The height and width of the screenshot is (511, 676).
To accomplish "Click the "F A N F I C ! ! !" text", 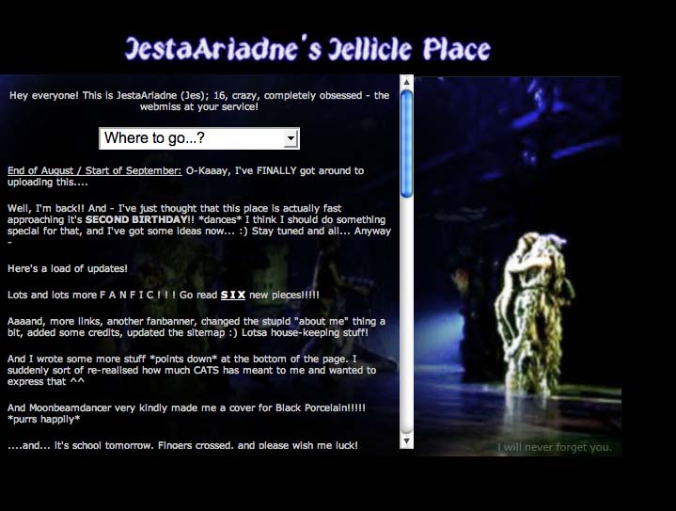I will (x=137, y=295).
